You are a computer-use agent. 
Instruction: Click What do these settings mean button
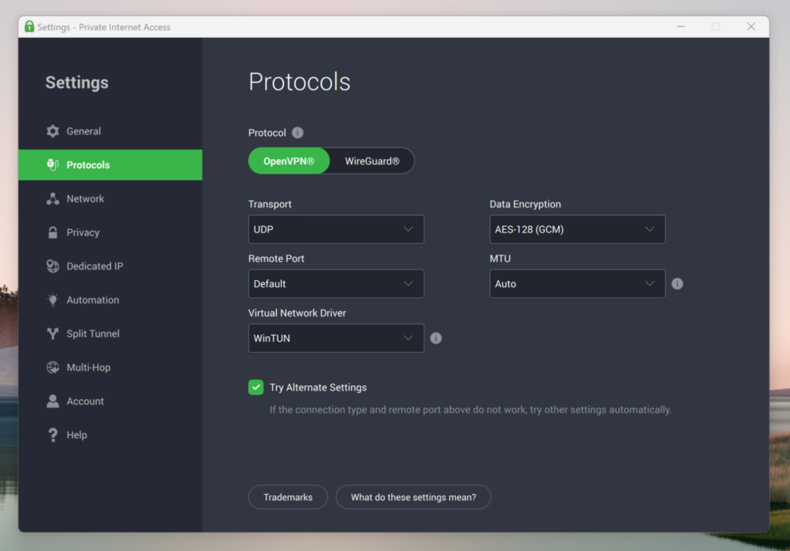pyautogui.click(x=414, y=497)
